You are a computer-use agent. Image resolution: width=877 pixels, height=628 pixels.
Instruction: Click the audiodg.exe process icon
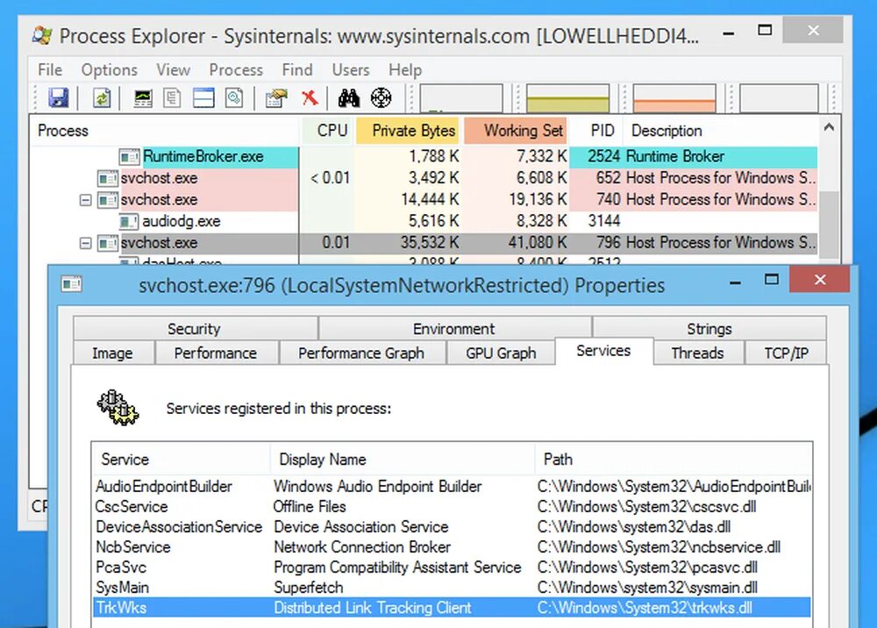(129, 221)
